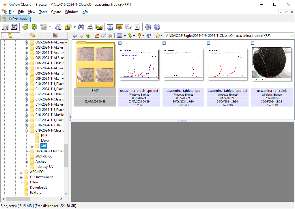Click the blue Info about icon

tap(157, 27)
